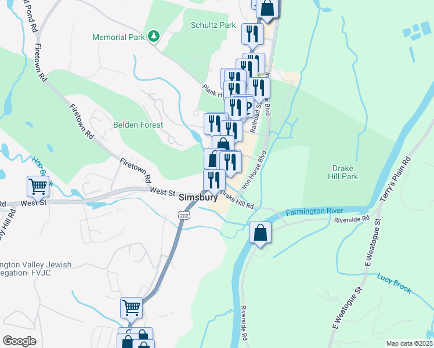Open the coffee cup cafe marker
Screen dimensions: 434x348
click(x=249, y=107)
